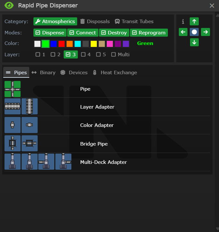
Task: Select the center dot direction button
Action: coord(194,32)
